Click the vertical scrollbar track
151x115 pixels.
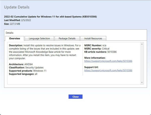tap(142, 63)
